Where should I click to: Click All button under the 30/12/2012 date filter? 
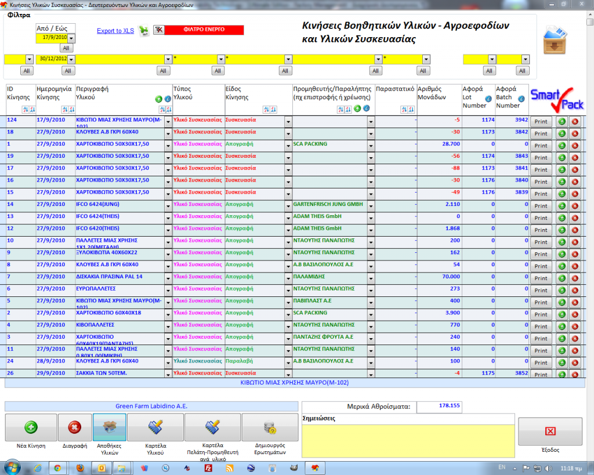click(68, 71)
